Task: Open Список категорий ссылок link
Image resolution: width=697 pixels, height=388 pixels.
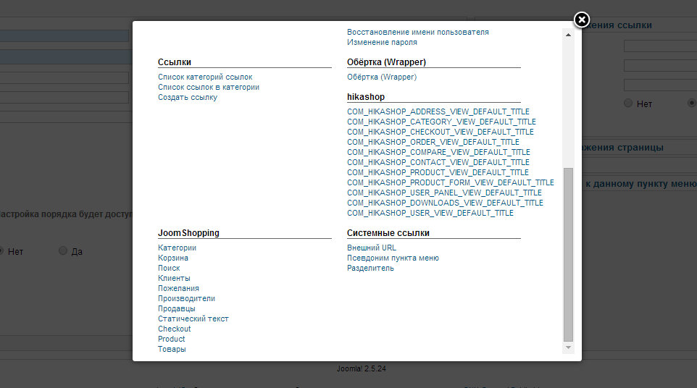Action: pos(205,77)
